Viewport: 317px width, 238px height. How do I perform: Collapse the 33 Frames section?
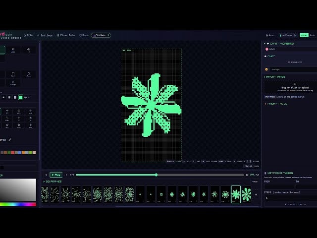tap(52, 181)
